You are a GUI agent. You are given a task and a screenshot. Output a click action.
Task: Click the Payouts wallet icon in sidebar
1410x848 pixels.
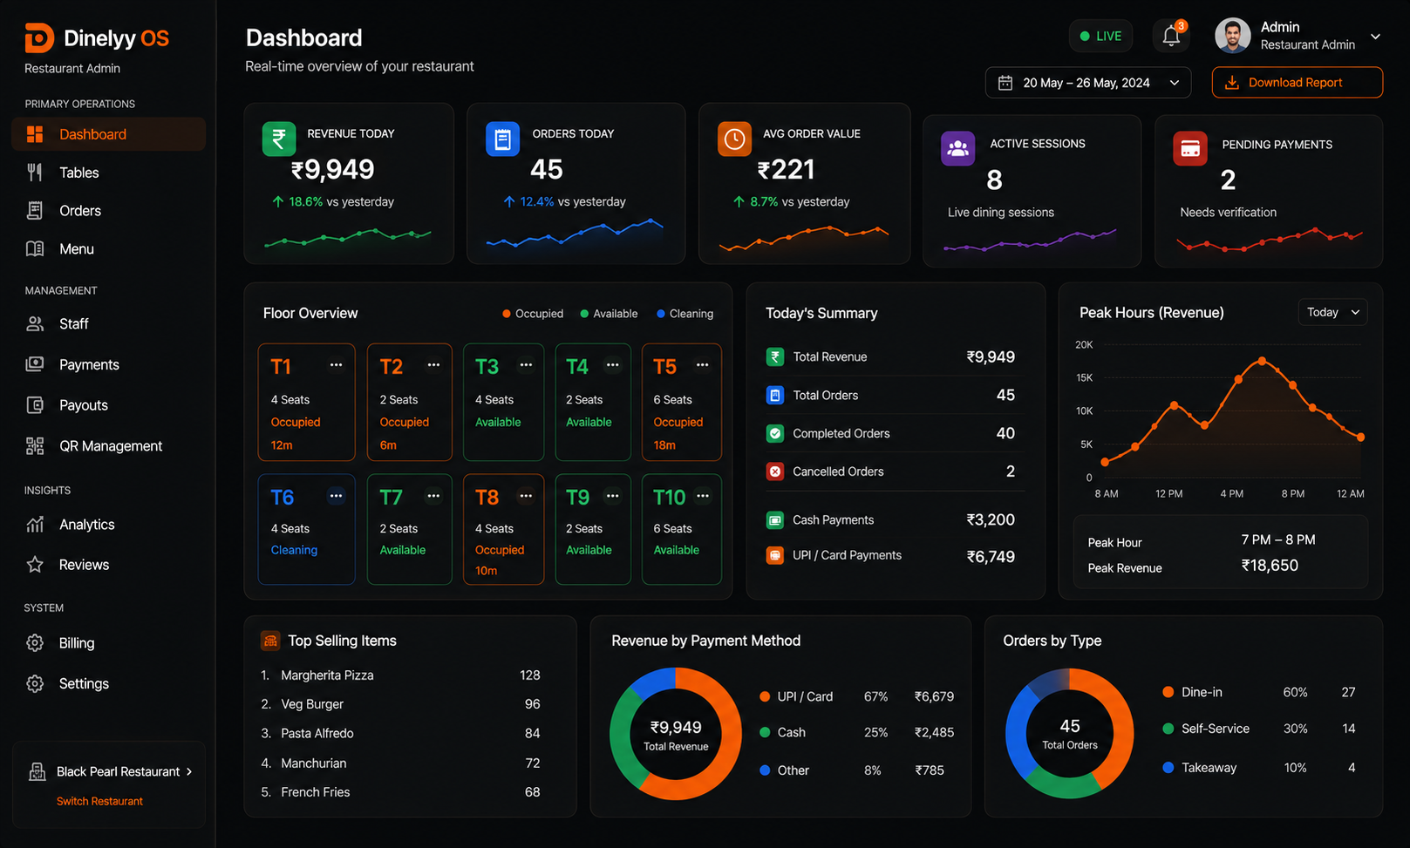point(35,405)
